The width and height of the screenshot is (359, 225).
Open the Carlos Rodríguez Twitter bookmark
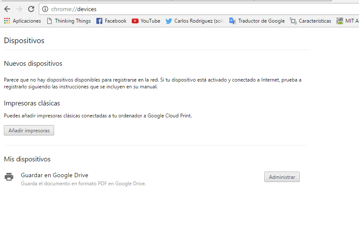195,21
